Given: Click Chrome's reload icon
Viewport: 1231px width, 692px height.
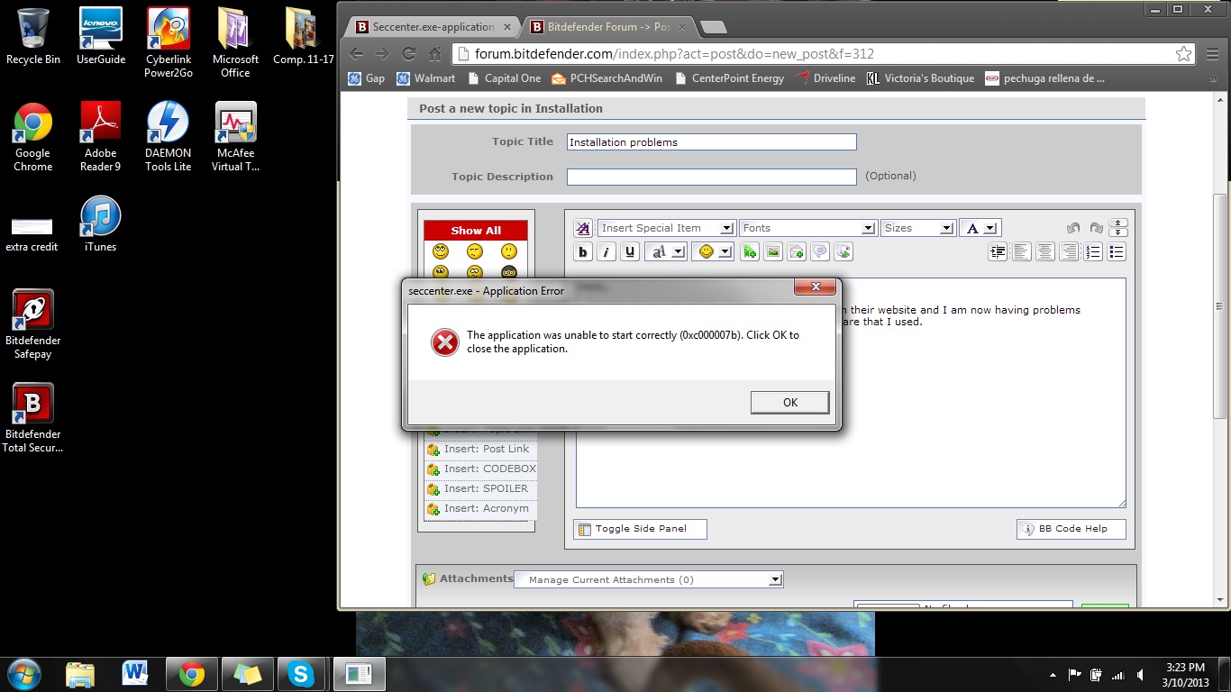Looking at the screenshot, I should (409, 54).
